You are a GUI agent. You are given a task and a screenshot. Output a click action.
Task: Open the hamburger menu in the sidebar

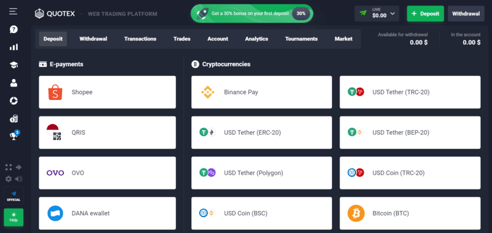[x=13, y=12]
